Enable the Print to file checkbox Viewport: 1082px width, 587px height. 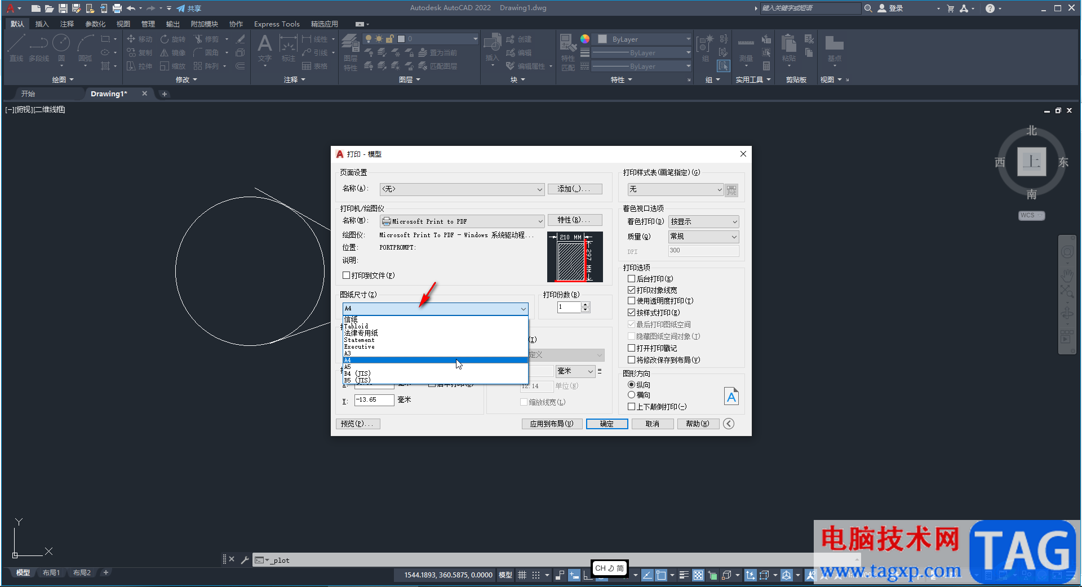pos(347,275)
